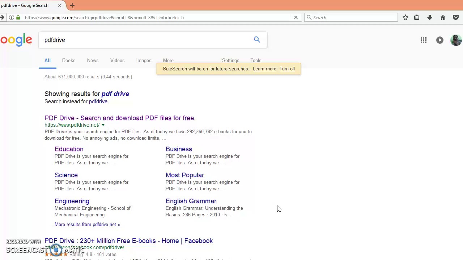463x260 pixels.
Task: Click the green padlock security icon
Action: [18, 17]
